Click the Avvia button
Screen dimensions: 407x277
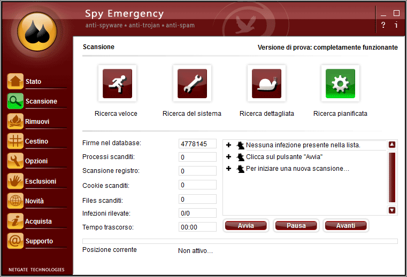246,225
